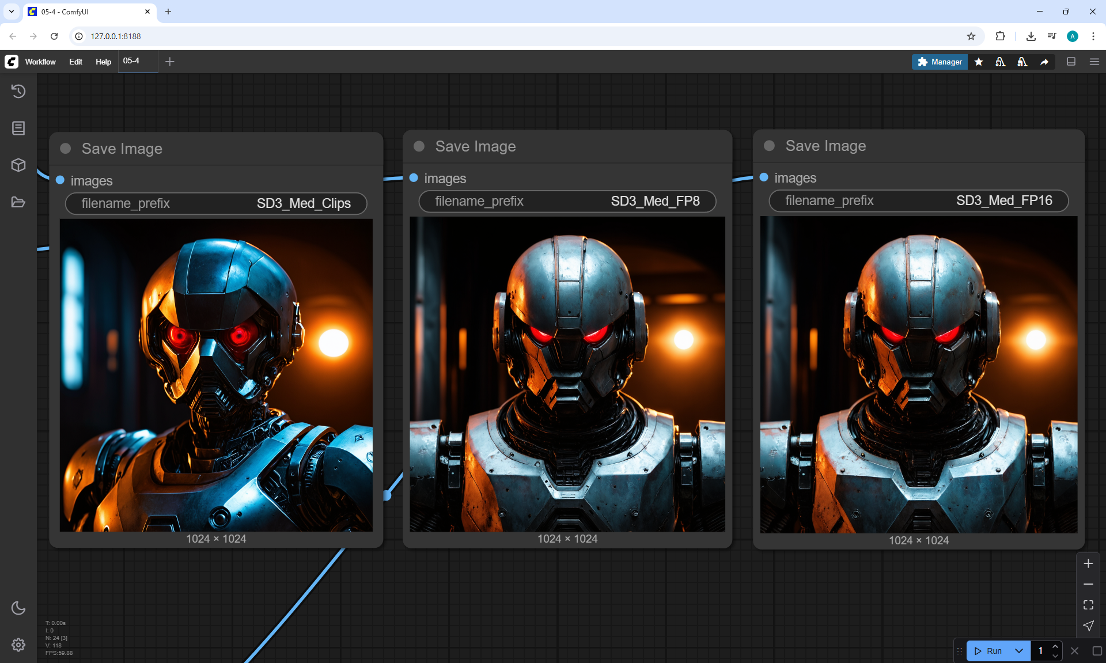Open the model library list icon
This screenshot has height=663, width=1106.
pyautogui.click(x=18, y=128)
